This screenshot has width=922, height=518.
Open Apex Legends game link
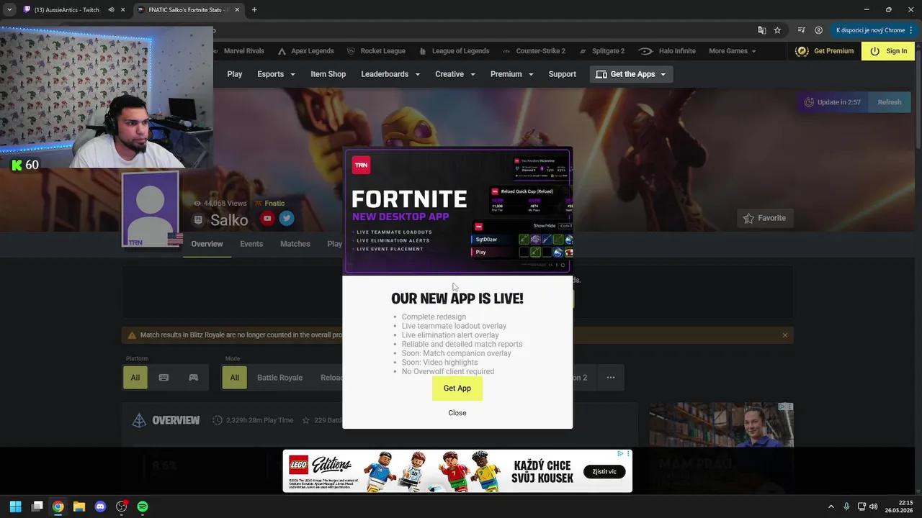[305, 51]
